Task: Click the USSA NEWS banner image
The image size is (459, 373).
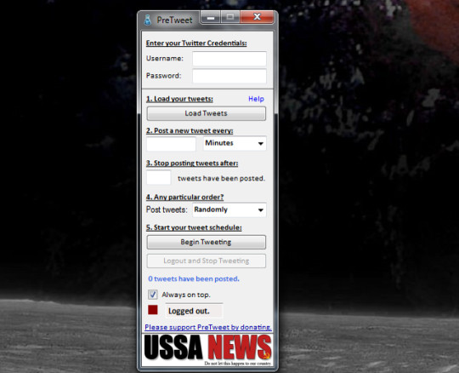Action: [207, 350]
